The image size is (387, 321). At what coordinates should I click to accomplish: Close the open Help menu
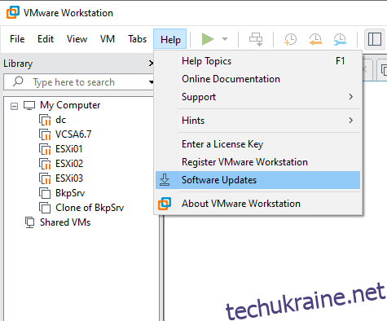pos(170,39)
